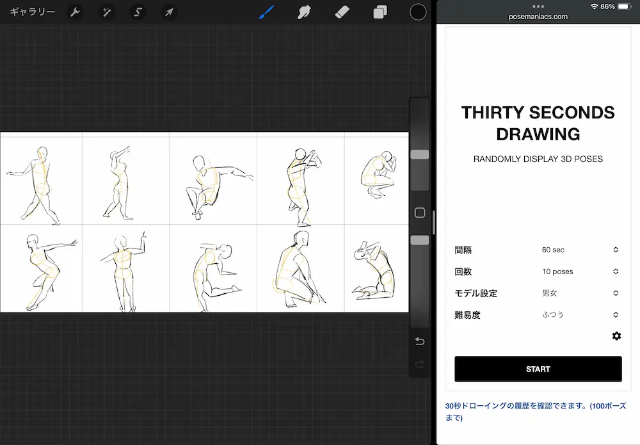Open the Posemaniacs settings gear
Screen dimensions: 640x445
point(616,336)
